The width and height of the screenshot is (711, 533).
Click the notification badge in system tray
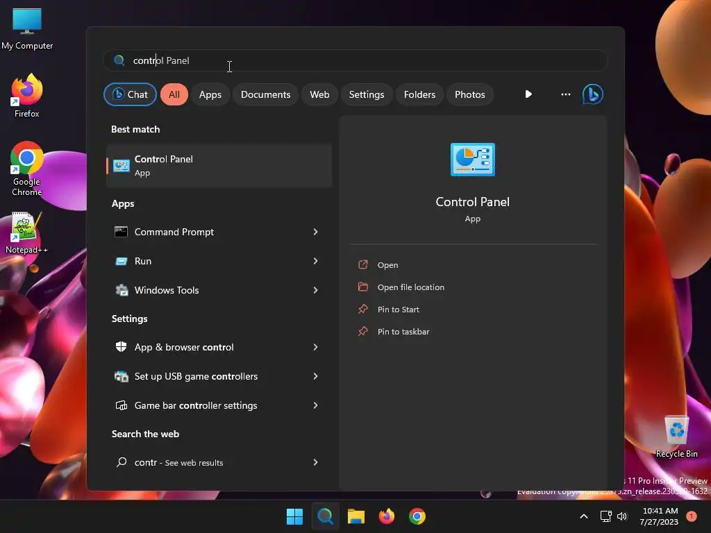691,516
